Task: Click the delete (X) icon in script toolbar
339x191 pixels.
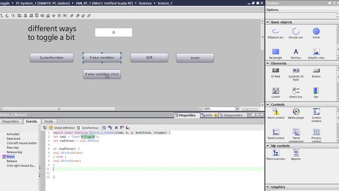Action: click(117, 128)
